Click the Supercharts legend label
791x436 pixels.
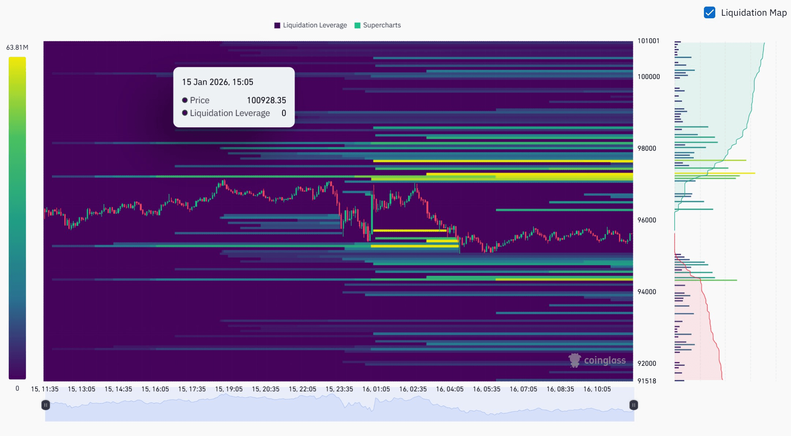click(x=382, y=25)
